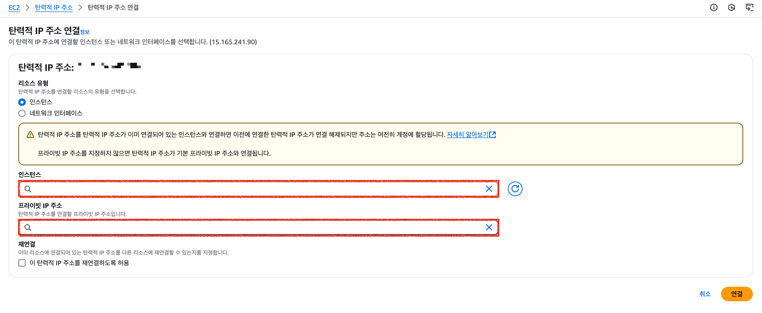Click the 취소 button

[705, 294]
